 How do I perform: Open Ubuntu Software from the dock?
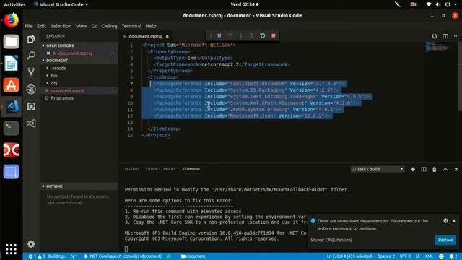[12, 85]
